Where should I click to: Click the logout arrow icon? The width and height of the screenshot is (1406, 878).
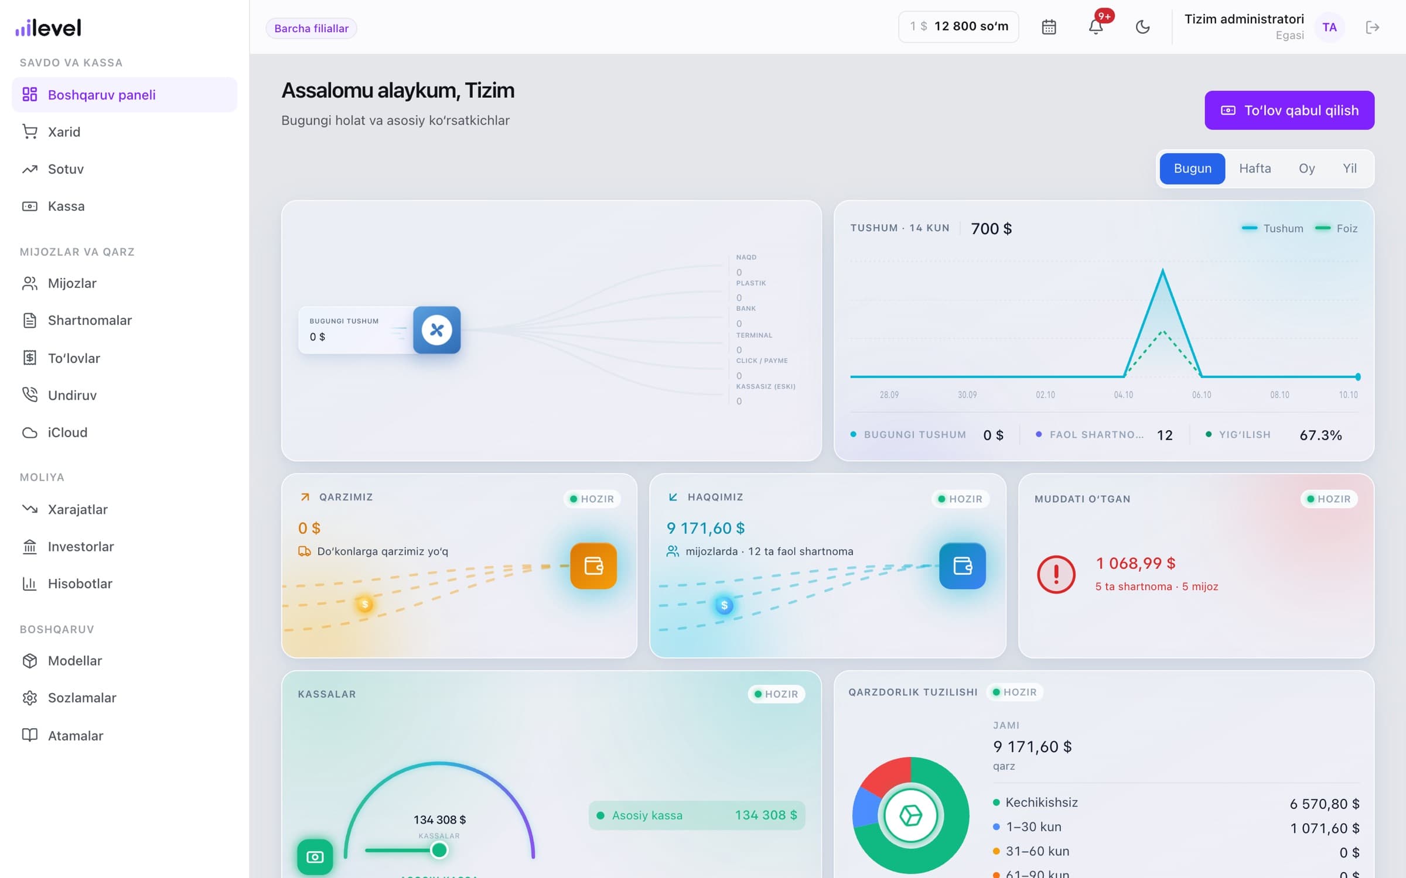(x=1372, y=27)
